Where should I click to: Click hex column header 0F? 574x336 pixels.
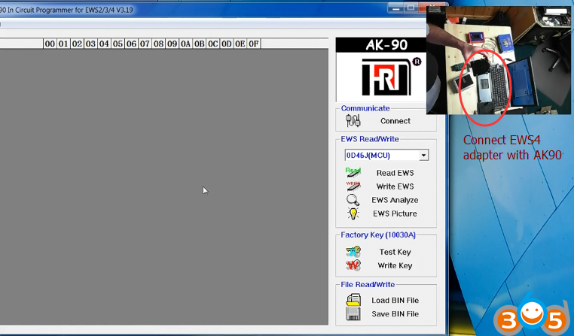tap(254, 44)
